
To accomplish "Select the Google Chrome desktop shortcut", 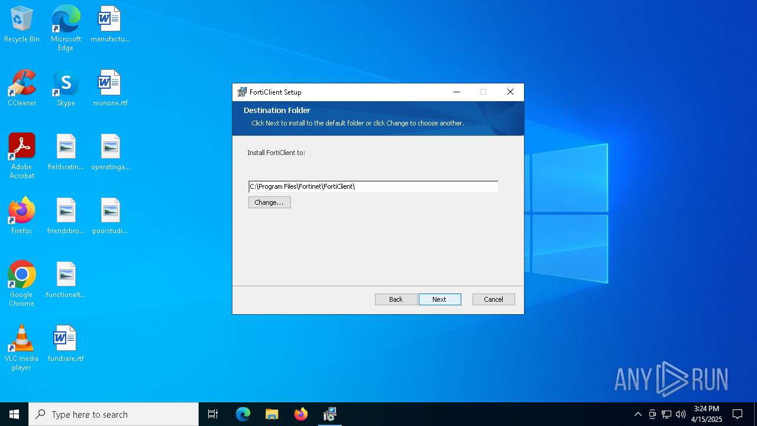I will pos(22,284).
